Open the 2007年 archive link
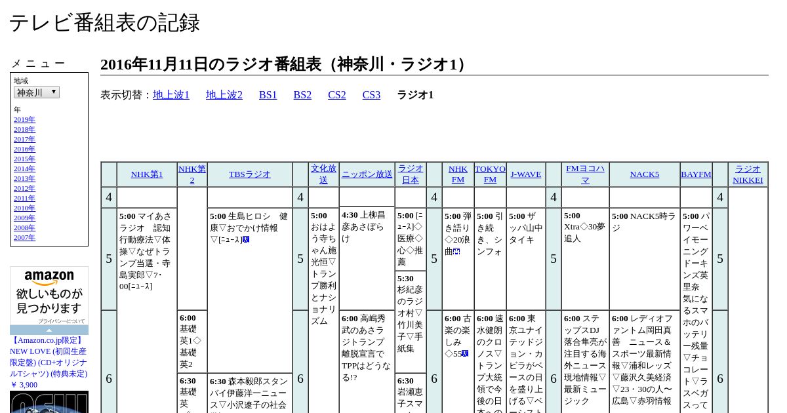The height and width of the screenshot is (413, 787). tap(24, 237)
